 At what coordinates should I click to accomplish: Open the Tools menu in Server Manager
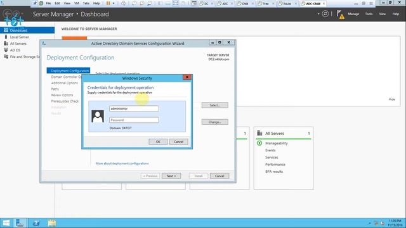(x=369, y=14)
